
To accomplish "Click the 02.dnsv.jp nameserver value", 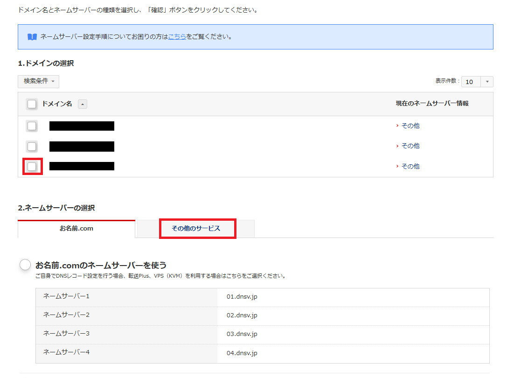I will [242, 315].
